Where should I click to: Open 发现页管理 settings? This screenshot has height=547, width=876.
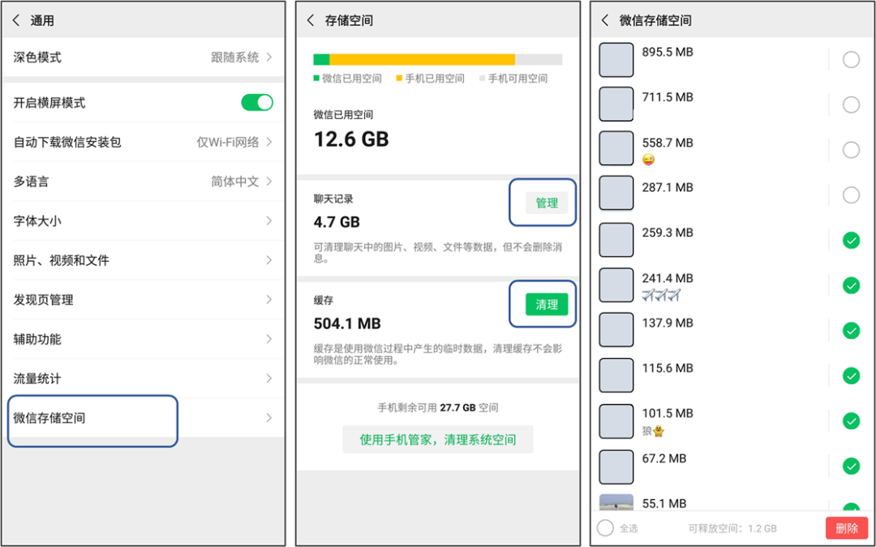click(x=144, y=300)
